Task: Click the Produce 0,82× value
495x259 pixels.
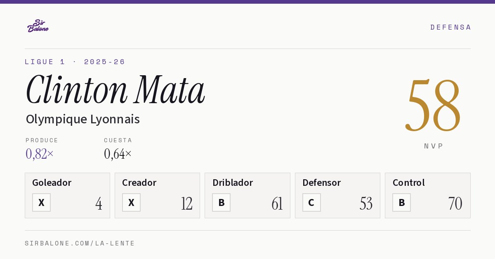Action: click(x=40, y=154)
